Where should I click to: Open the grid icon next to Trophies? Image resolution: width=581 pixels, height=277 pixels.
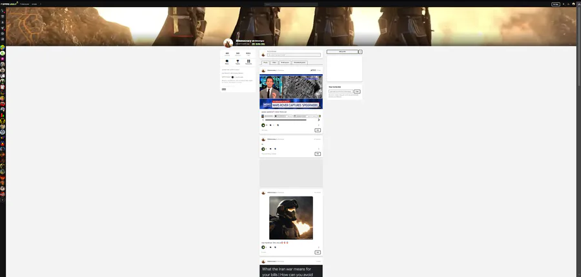tap(249, 62)
